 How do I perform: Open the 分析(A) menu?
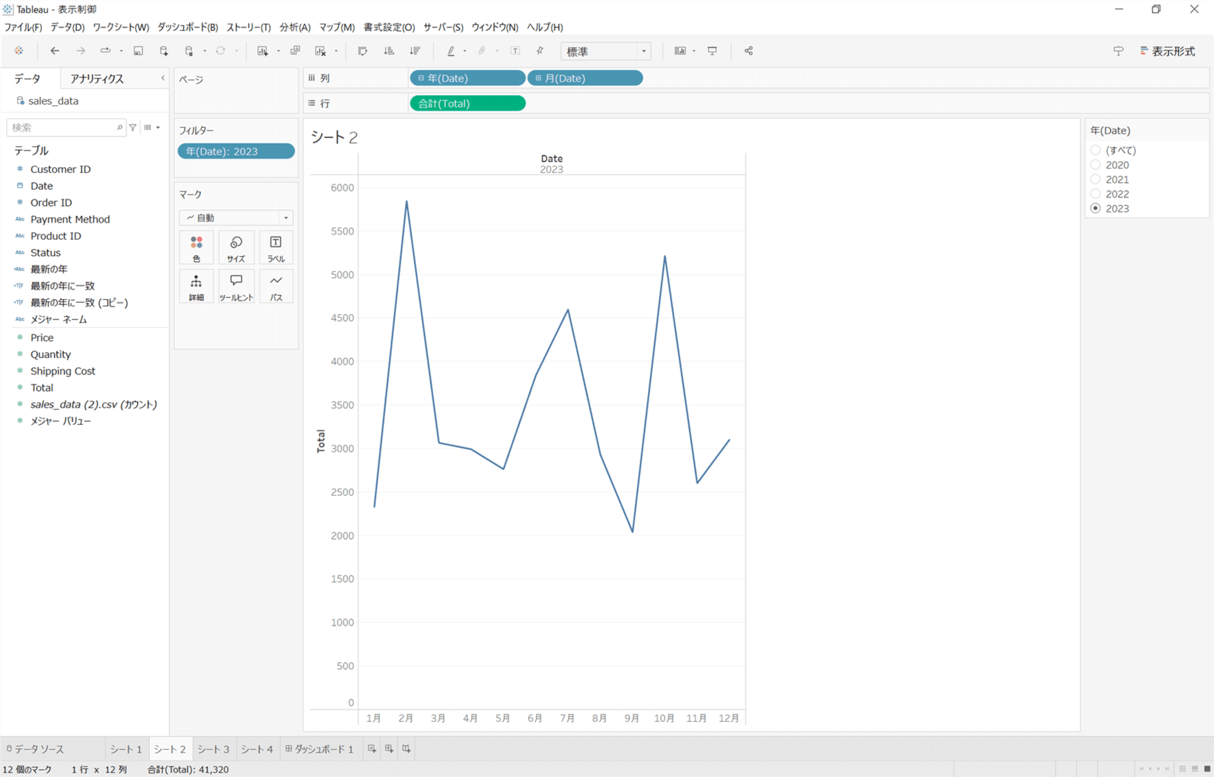295,27
